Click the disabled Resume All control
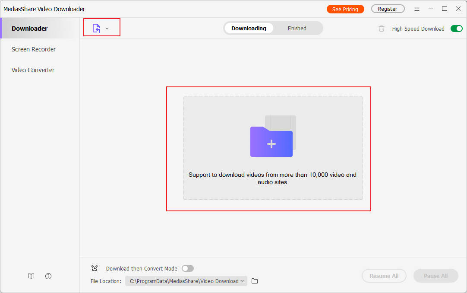This screenshot has width=467, height=293. (384, 276)
